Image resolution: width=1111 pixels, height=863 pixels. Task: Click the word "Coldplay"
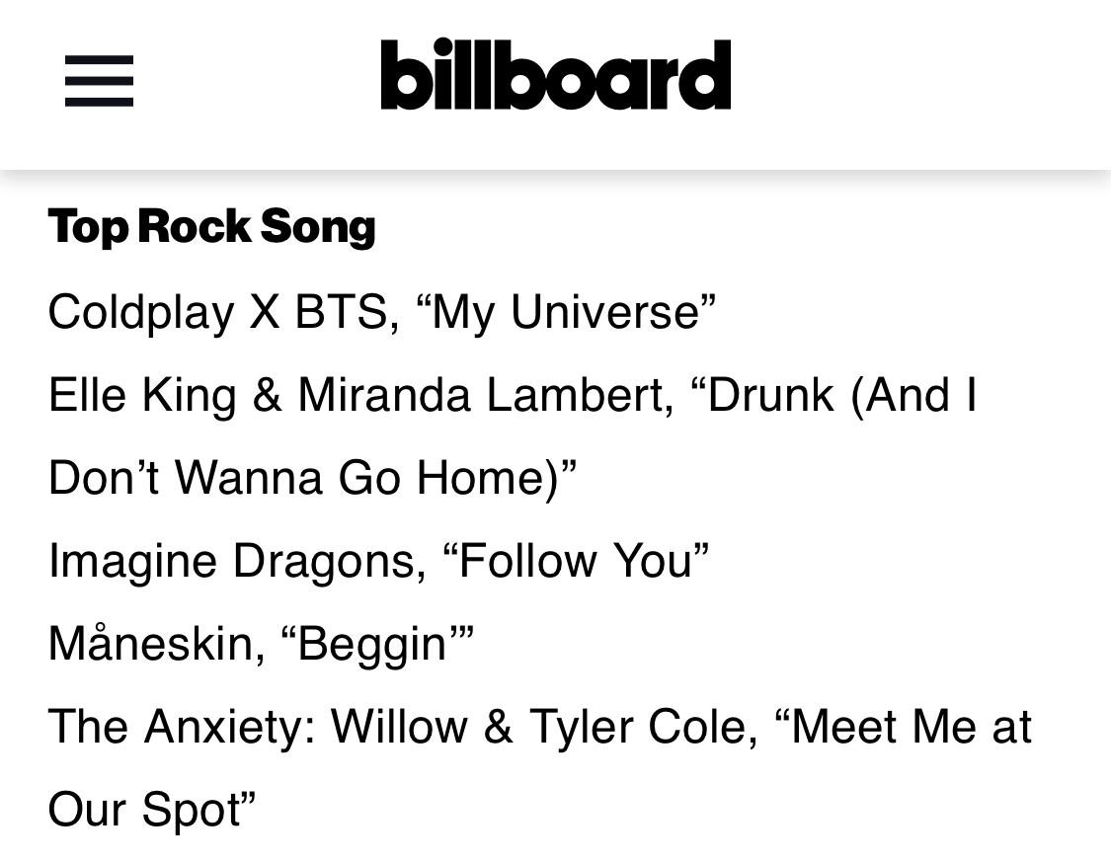(141, 312)
